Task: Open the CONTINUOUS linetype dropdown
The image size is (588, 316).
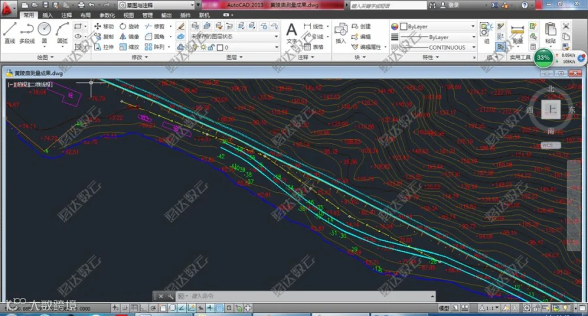Action: click(438, 48)
